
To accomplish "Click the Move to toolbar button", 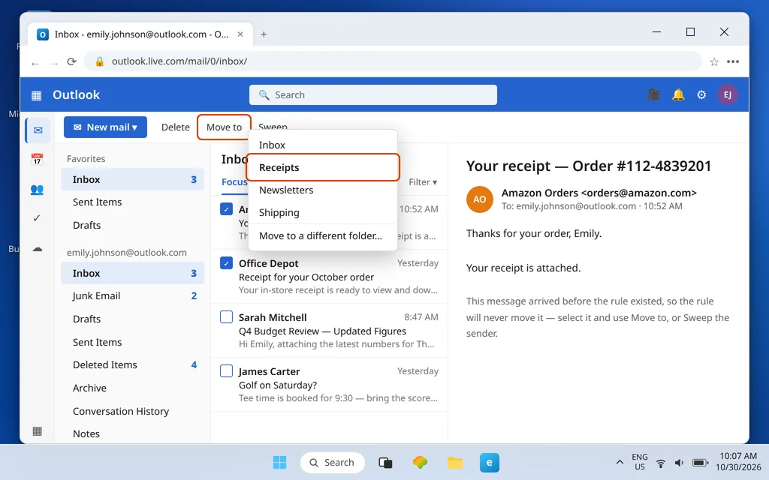I will 224,127.
